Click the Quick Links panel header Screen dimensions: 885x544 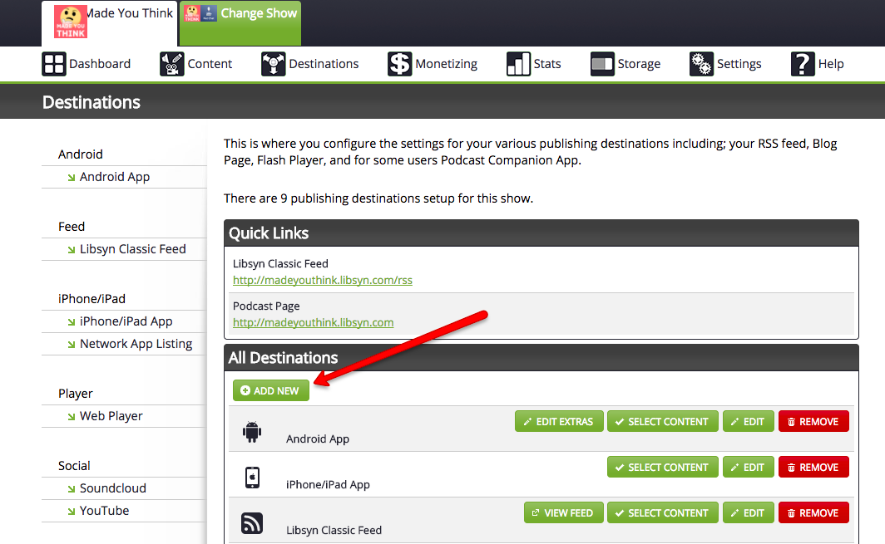[541, 233]
